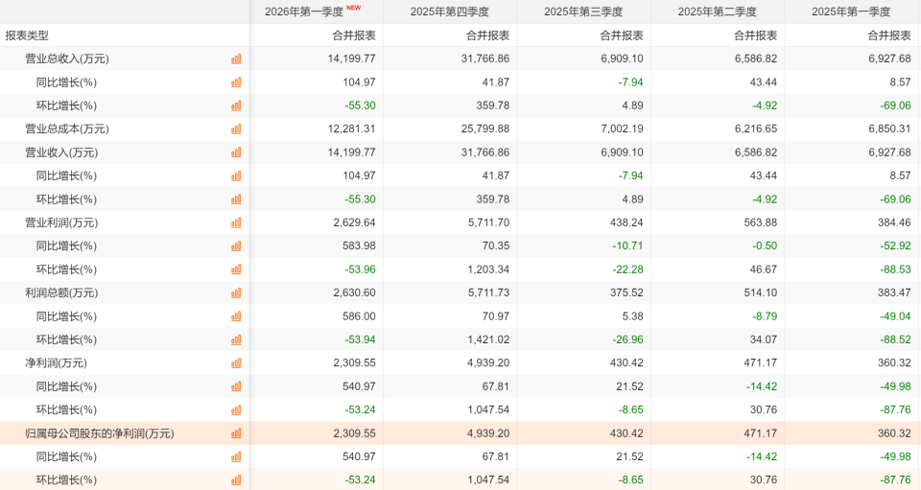
Task: Select the value 375.52
Action: [626, 292]
